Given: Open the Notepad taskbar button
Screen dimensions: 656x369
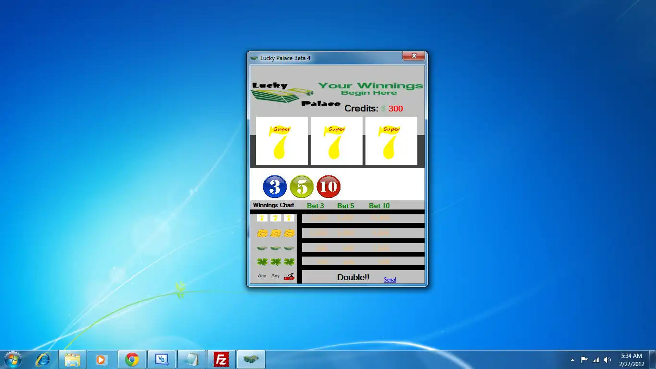Looking at the screenshot, I should click(192, 359).
